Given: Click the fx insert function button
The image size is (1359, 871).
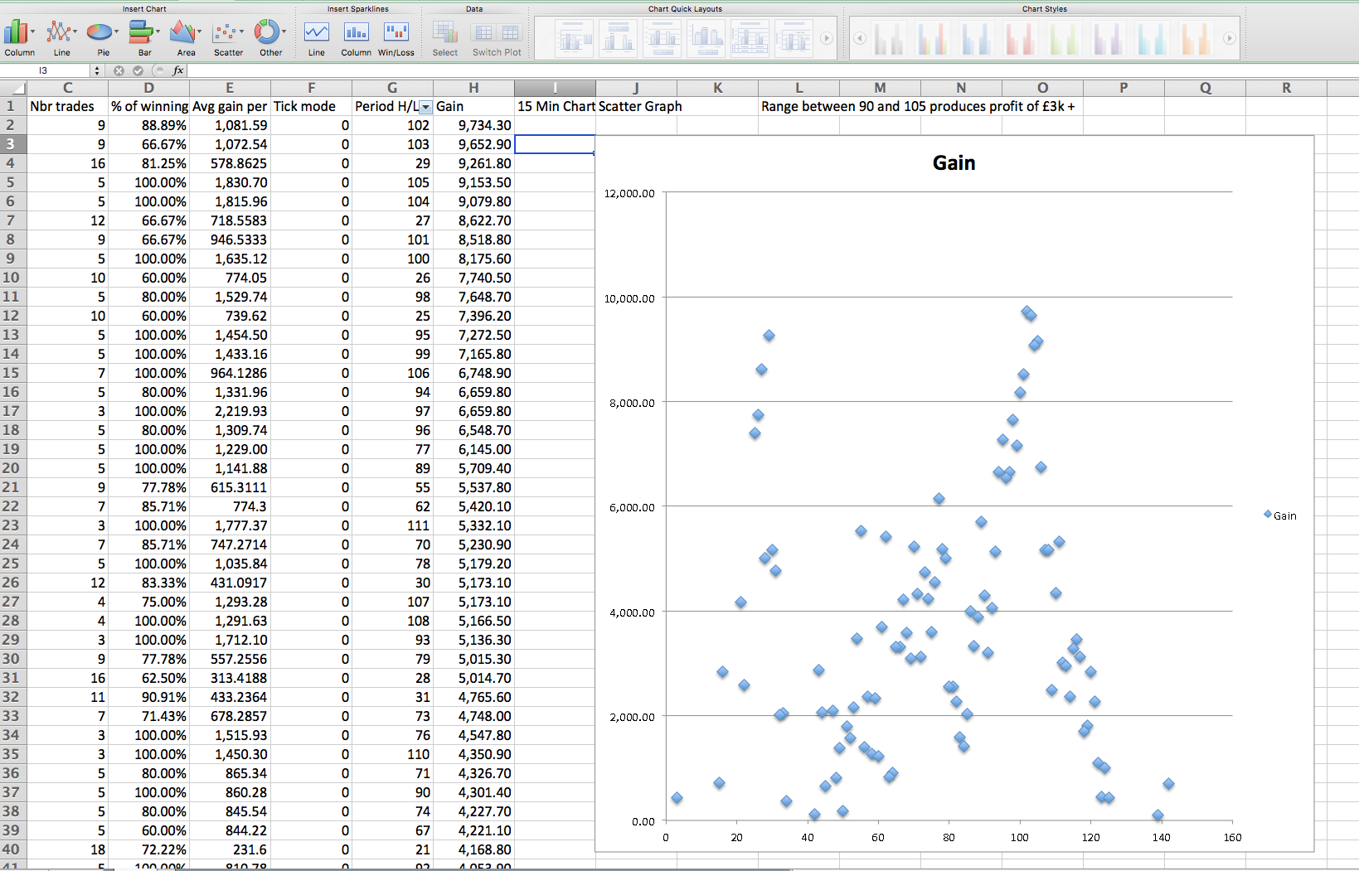Looking at the screenshot, I should (177, 71).
